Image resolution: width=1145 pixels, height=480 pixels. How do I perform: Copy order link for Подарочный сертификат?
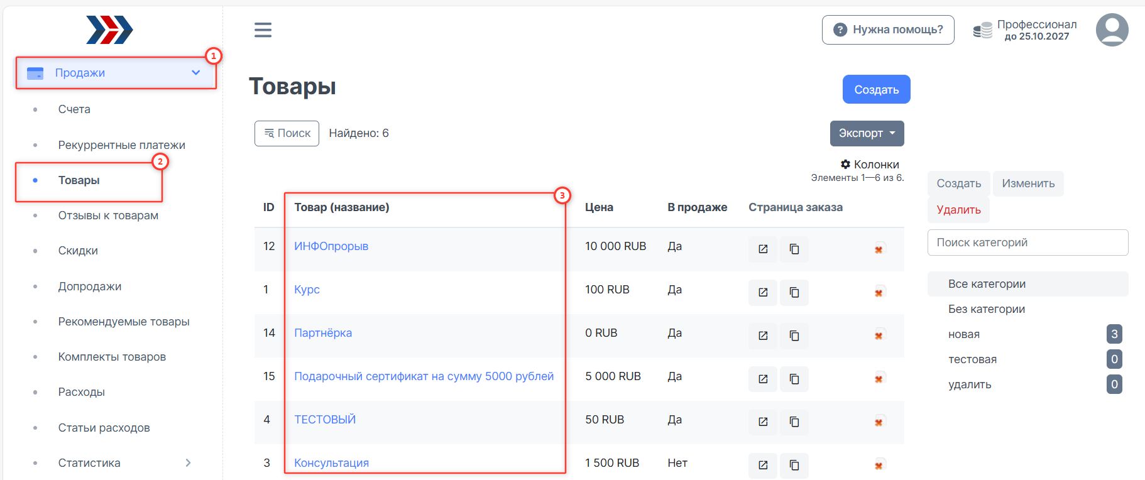tap(794, 379)
